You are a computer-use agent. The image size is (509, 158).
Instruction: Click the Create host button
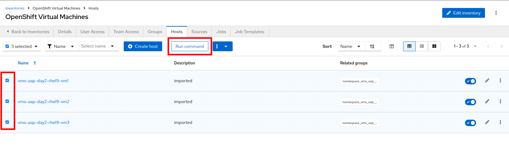[x=143, y=46]
